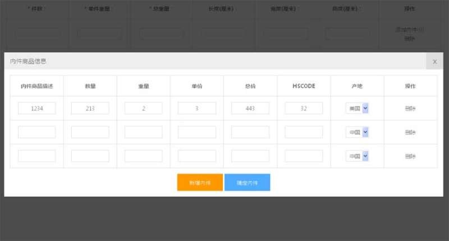Select the weight field with value 2
Image resolution: width=449 pixels, height=241 pixels.
pyautogui.click(x=143, y=108)
